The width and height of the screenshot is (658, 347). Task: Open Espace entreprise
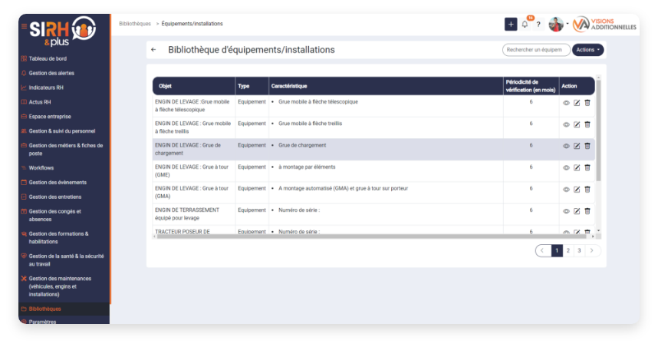[x=50, y=117]
